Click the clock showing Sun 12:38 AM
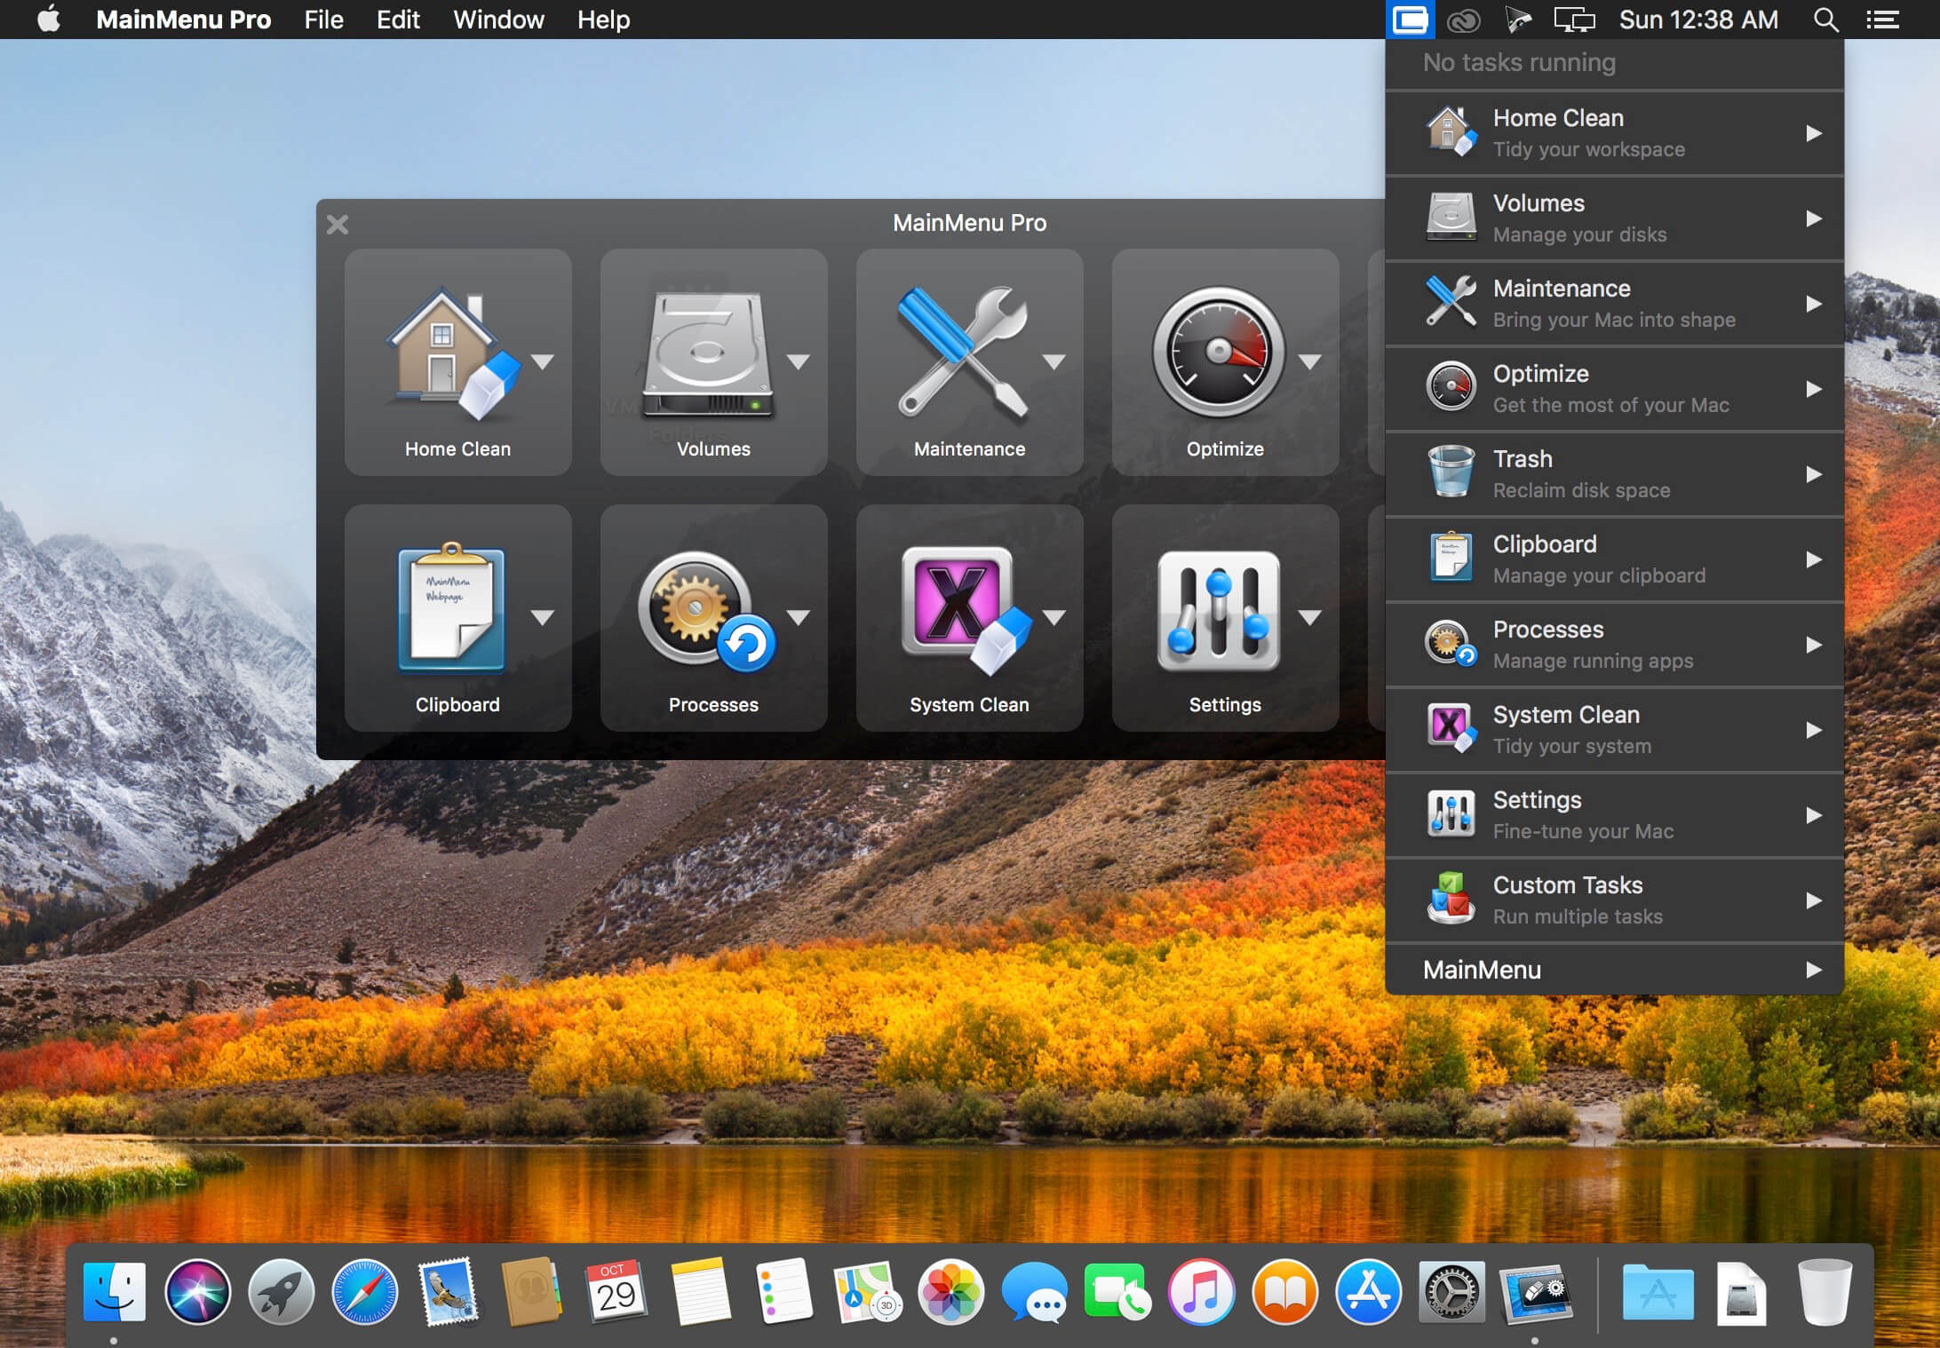This screenshot has height=1348, width=1940. (x=1698, y=20)
